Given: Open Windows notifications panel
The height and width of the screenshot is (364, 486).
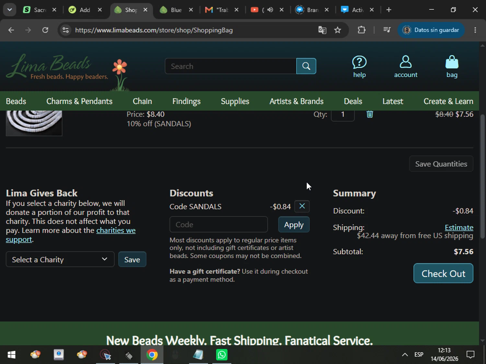Looking at the screenshot, I should point(470,355).
